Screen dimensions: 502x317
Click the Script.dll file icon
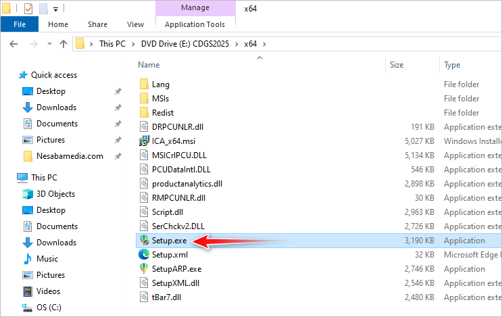[x=144, y=212]
